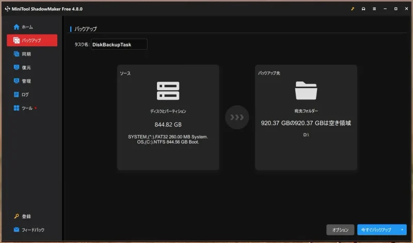The image size is (413, 243).
Task: Click the task name field DiskBackupTask
Action: click(119, 44)
